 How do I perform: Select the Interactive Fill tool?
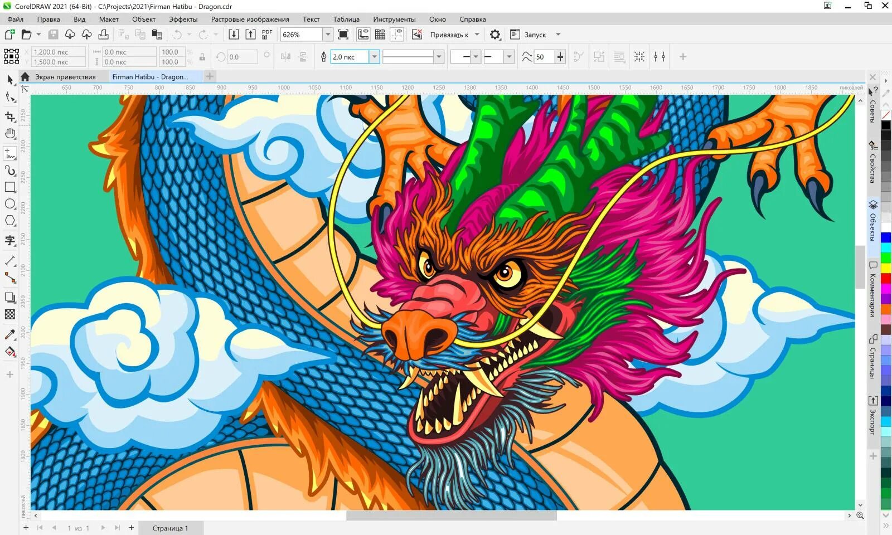point(10,352)
